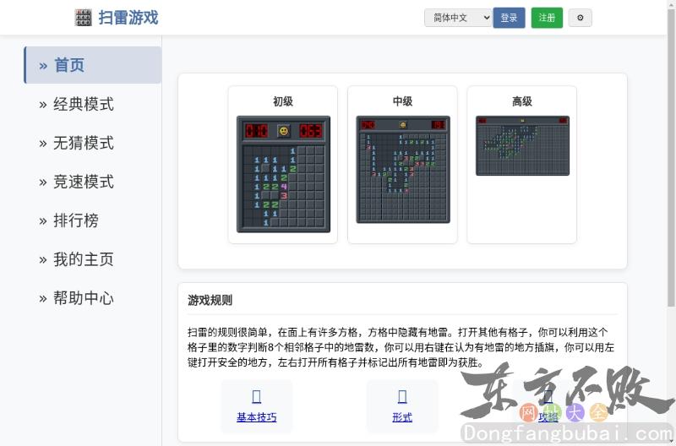Image resolution: width=676 pixels, height=446 pixels.
Task: Click the icon above 形式
Action: 402,397
